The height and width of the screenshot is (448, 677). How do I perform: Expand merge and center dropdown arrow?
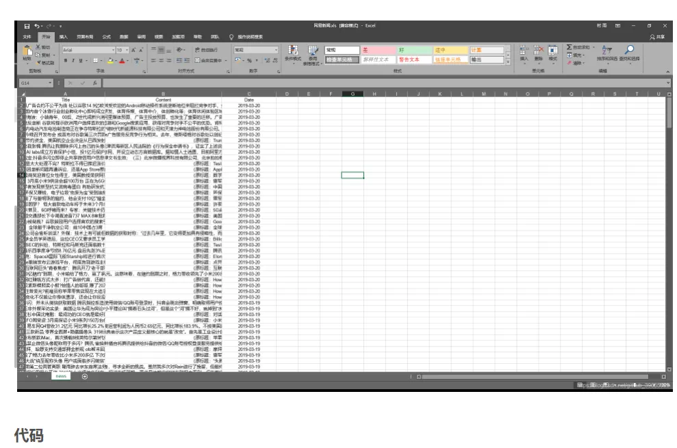pyautogui.click(x=225, y=61)
